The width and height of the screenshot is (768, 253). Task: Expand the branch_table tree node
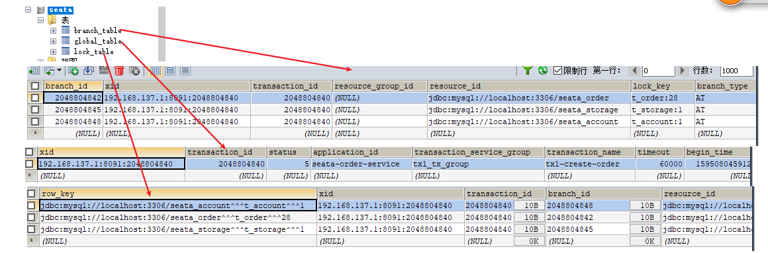(54, 30)
